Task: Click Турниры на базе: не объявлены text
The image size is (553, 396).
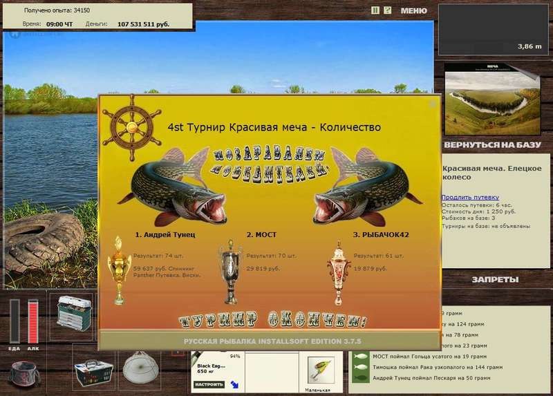Action: click(x=486, y=226)
